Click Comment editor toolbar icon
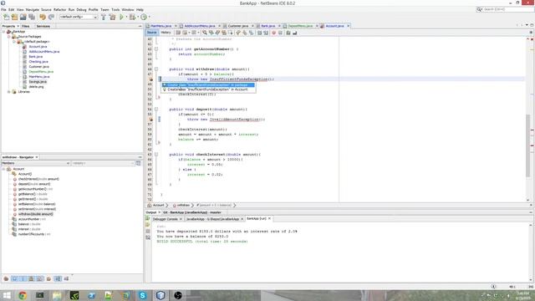This screenshot has width=535, height=301. [288, 33]
